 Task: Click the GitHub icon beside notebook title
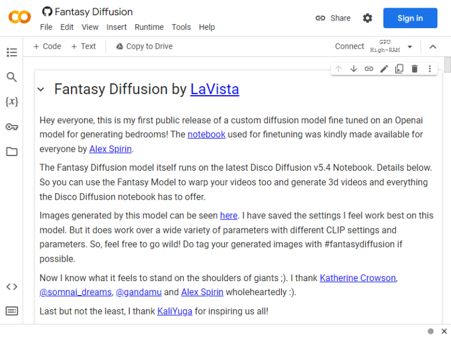click(x=47, y=12)
